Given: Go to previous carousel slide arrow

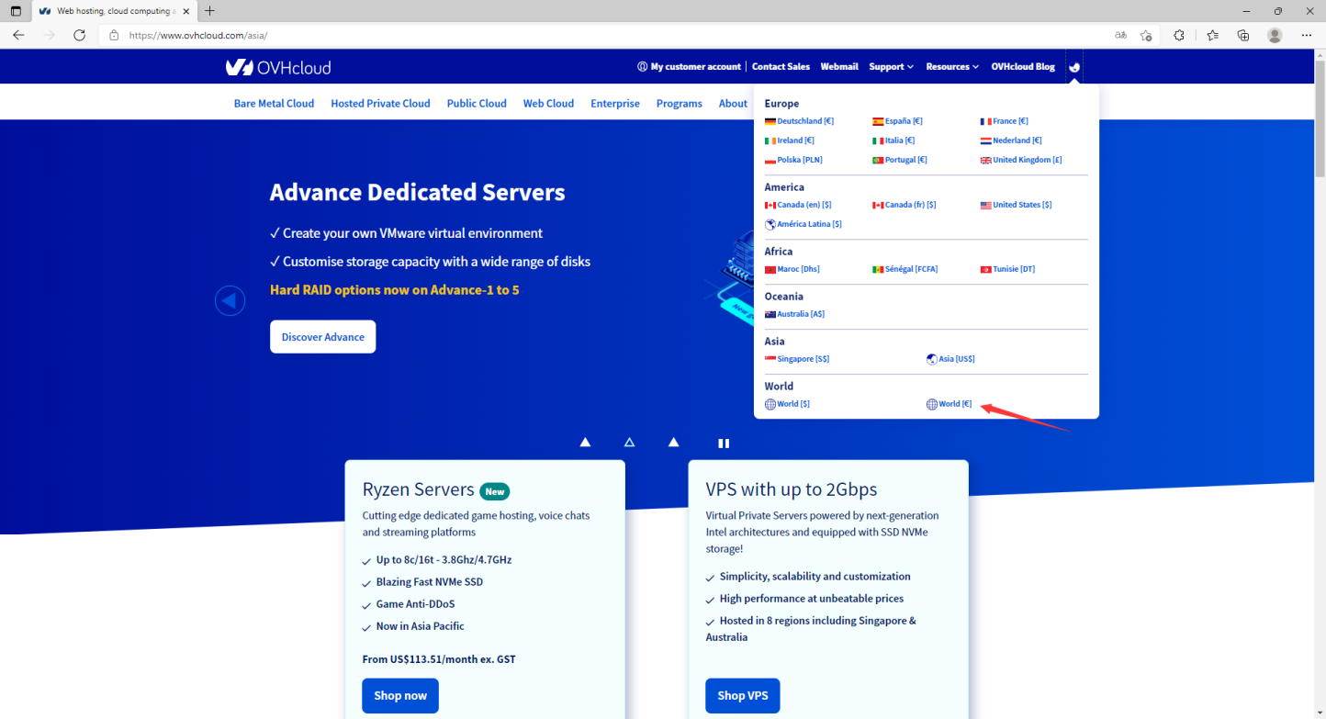Looking at the screenshot, I should coord(230,300).
